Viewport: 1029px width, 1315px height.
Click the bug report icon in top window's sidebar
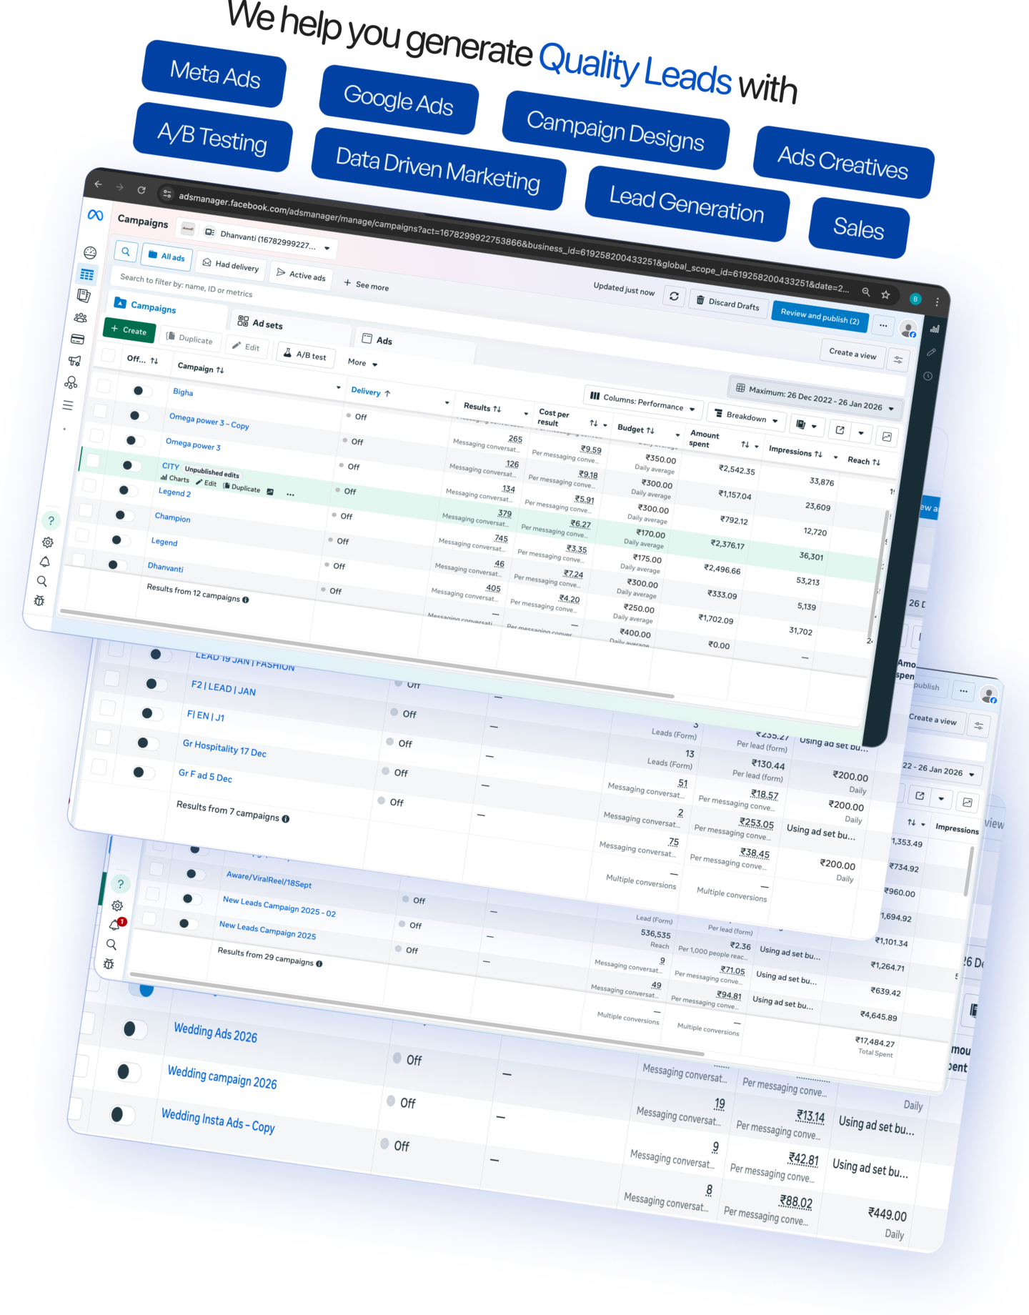tap(39, 601)
